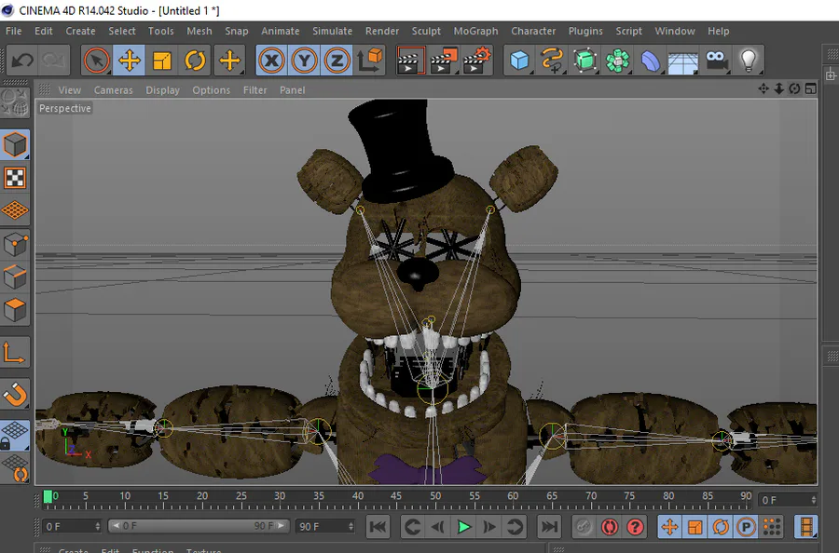Click viewport rotate camera icon
Viewport: 839px width, 553px height.
pos(794,88)
